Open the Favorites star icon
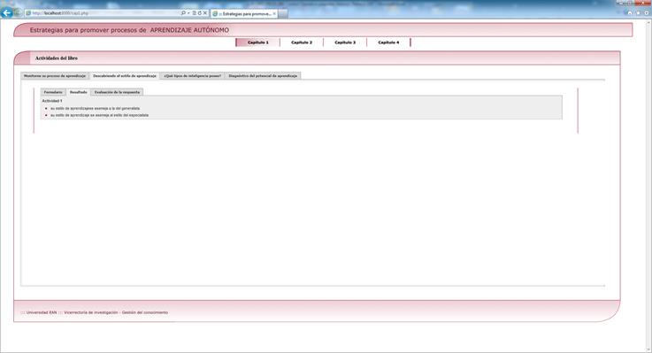Image resolution: width=652 pixels, height=353 pixels. [638, 13]
